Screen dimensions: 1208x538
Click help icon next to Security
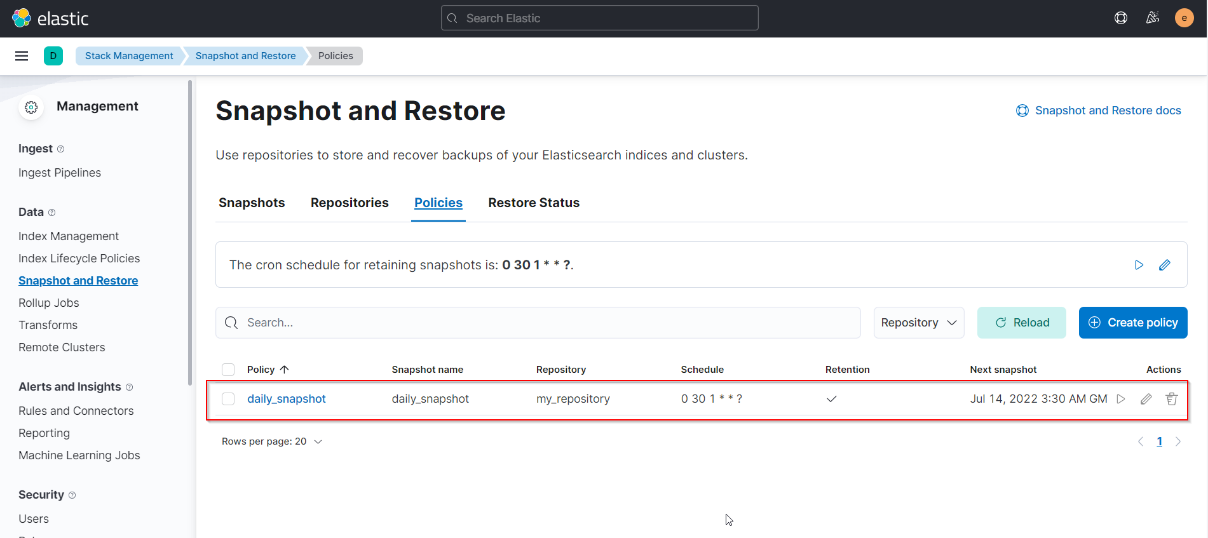point(72,495)
